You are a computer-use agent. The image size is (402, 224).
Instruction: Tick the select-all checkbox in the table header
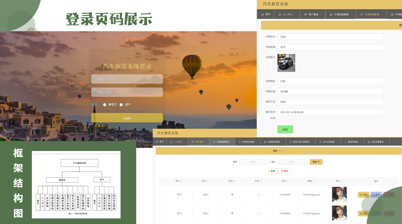pos(162,181)
